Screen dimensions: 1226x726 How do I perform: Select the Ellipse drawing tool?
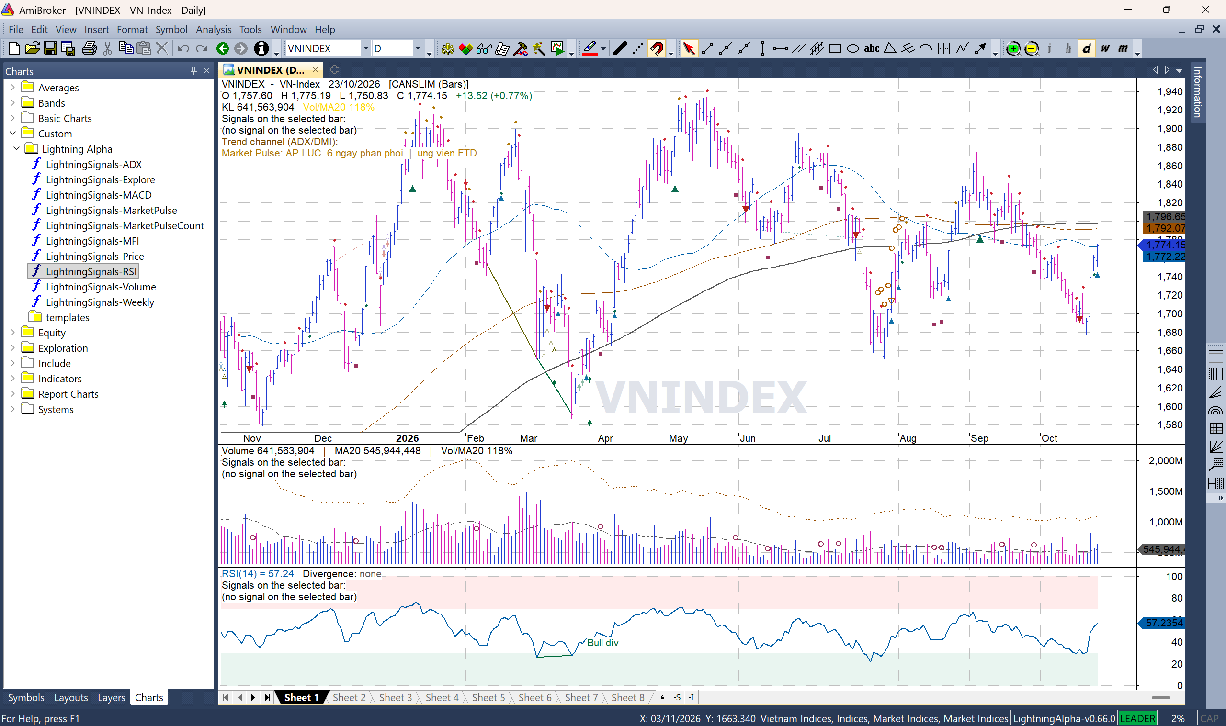coord(852,48)
